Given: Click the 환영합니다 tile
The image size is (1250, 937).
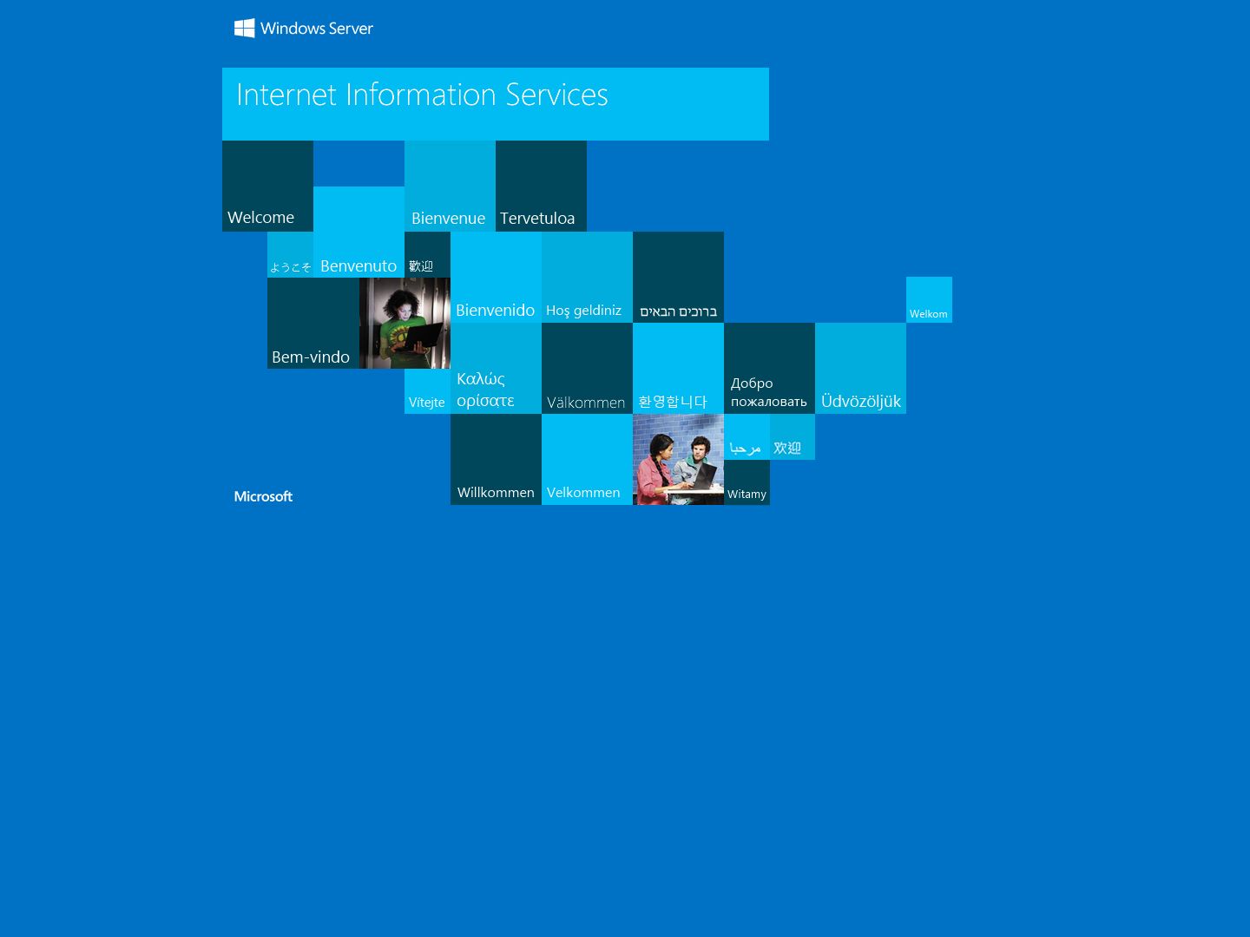Looking at the screenshot, I should point(678,368).
